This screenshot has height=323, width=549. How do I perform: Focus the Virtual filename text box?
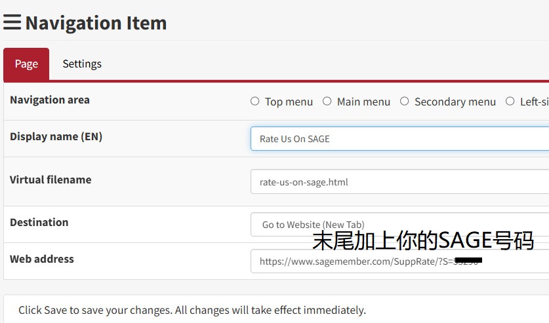coord(399,182)
